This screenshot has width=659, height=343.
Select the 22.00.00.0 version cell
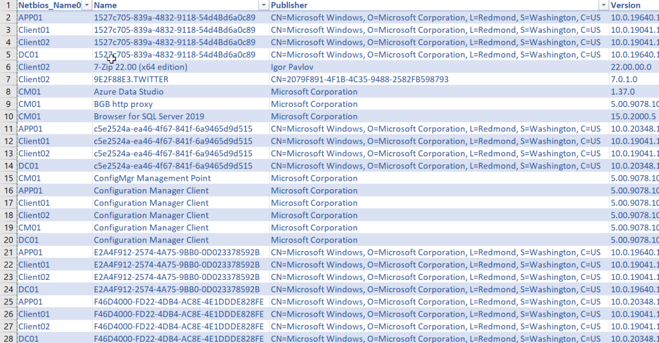click(631, 67)
